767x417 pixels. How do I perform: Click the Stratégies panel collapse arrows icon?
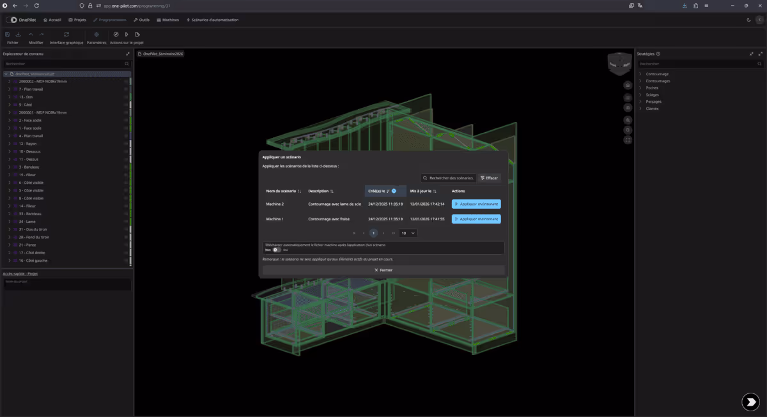point(752,54)
